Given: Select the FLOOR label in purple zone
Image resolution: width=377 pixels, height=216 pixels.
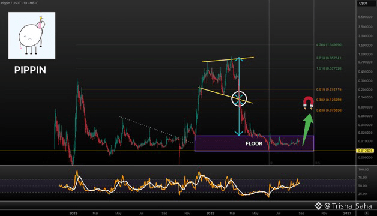Looking at the screenshot, I should click(x=254, y=143).
